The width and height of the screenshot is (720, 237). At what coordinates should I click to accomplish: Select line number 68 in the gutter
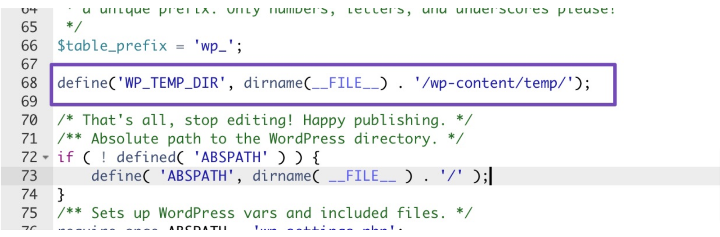(29, 83)
